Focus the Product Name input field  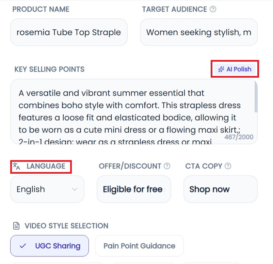69,32
